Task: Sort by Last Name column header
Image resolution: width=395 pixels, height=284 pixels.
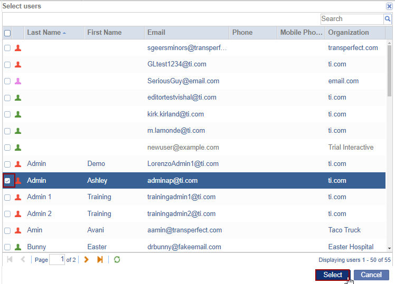Action: pyautogui.click(x=44, y=33)
